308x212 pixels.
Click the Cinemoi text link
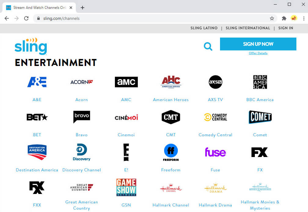coord(126,135)
